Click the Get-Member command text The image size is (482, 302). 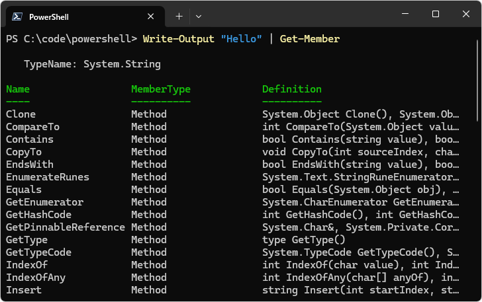click(x=309, y=39)
